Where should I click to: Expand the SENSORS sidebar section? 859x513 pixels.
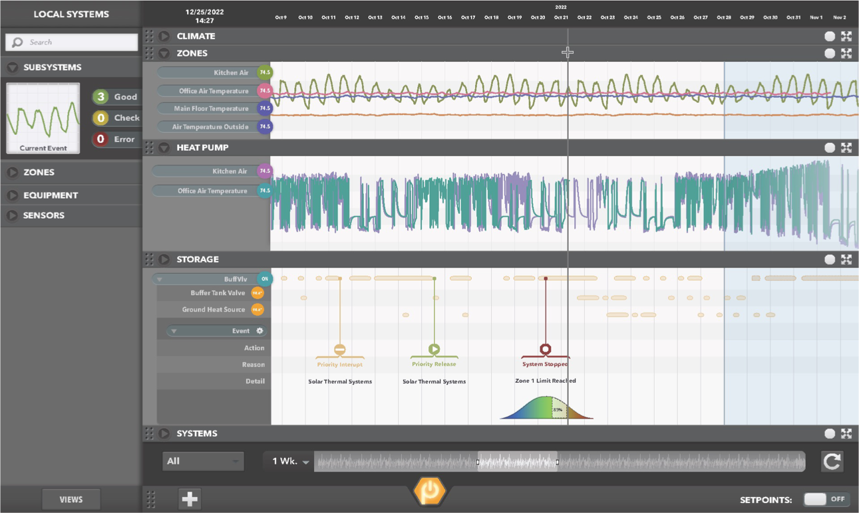pos(12,215)
